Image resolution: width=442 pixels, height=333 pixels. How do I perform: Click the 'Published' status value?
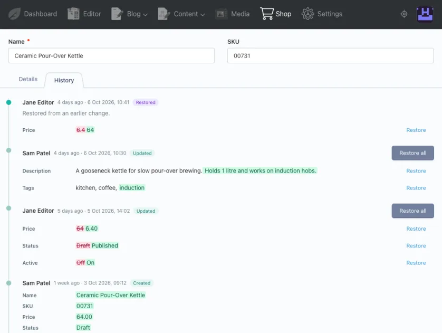105,245
